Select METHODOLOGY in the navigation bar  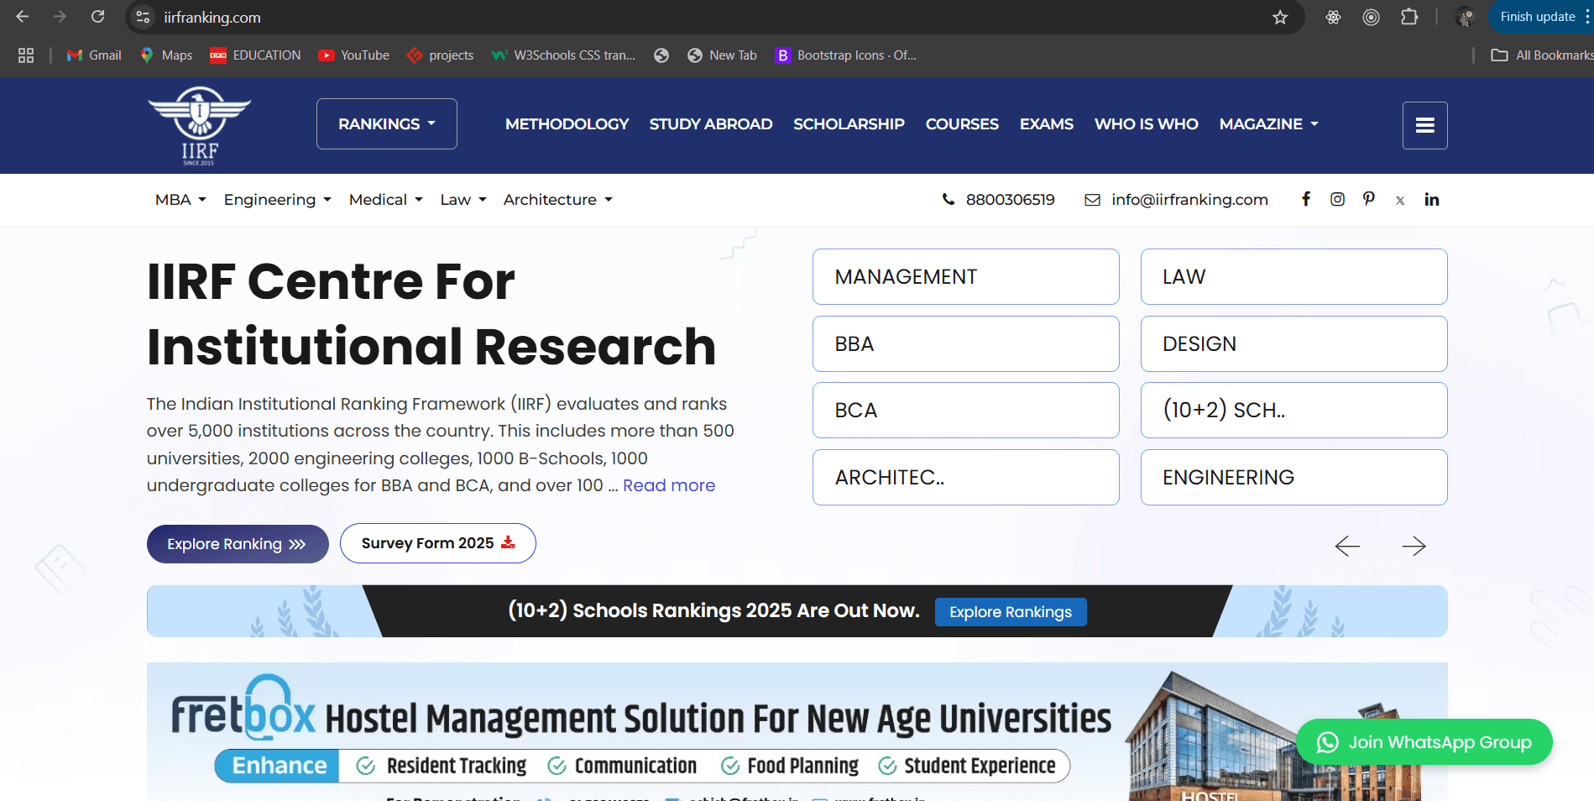tap(566, 123)
